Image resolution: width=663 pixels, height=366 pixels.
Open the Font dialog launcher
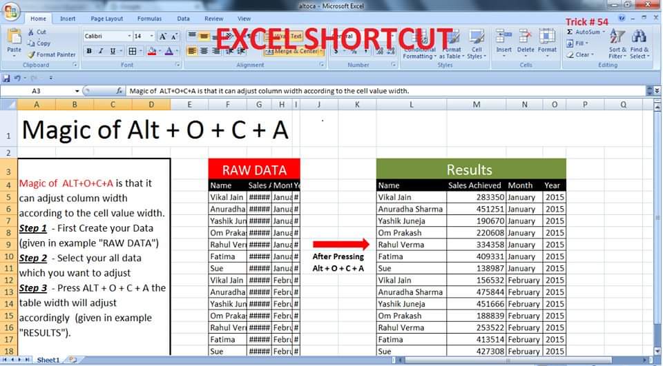click(177, 65)
